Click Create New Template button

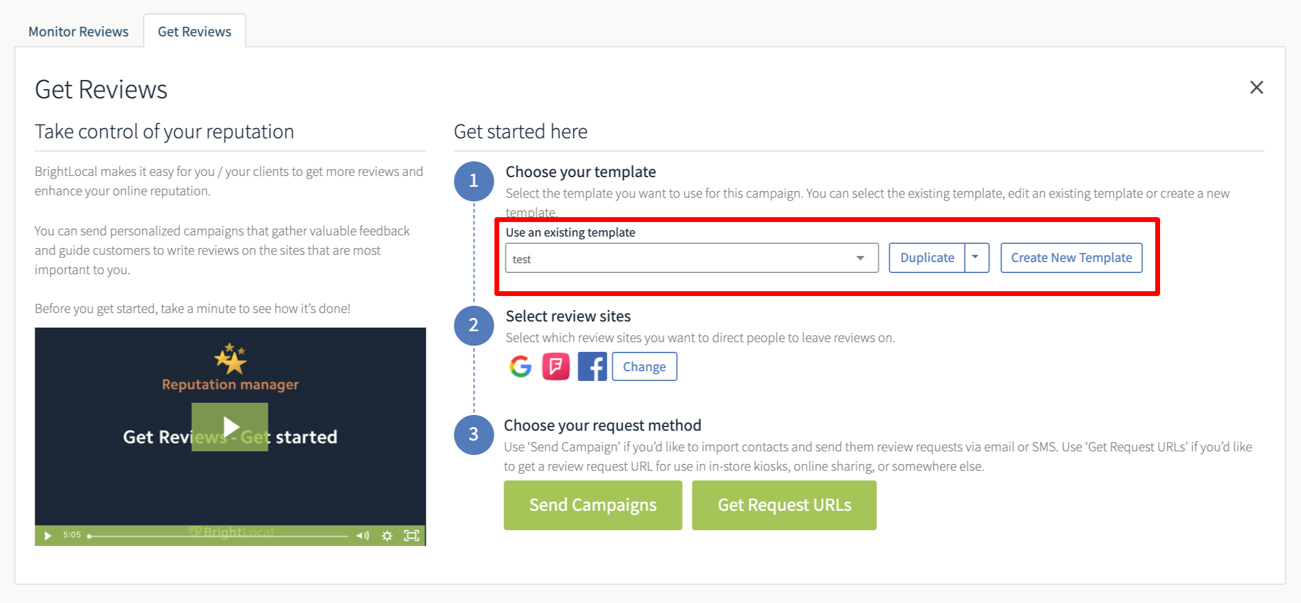tap(1071, 258)
